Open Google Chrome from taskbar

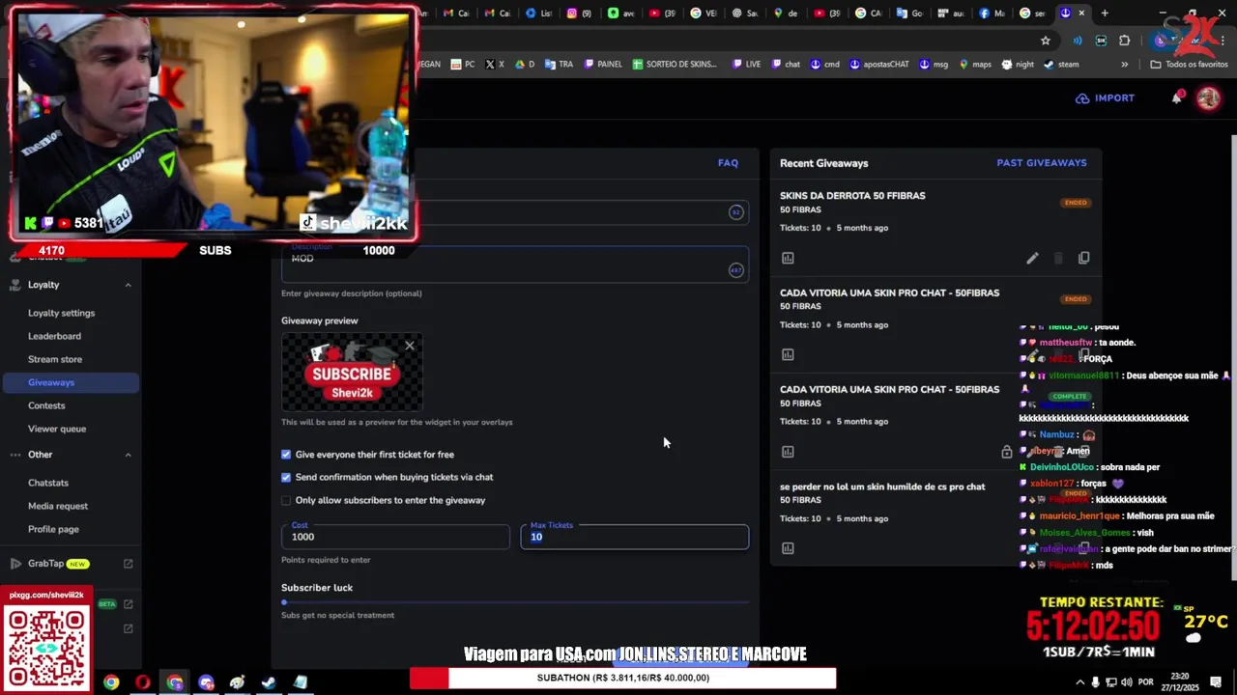pyautogui.click(x=111, y=682)
